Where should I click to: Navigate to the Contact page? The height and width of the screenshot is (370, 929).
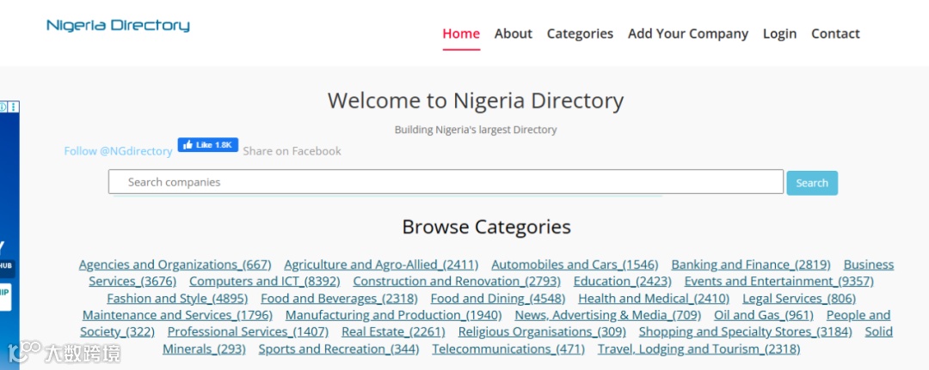coord(835,33)
